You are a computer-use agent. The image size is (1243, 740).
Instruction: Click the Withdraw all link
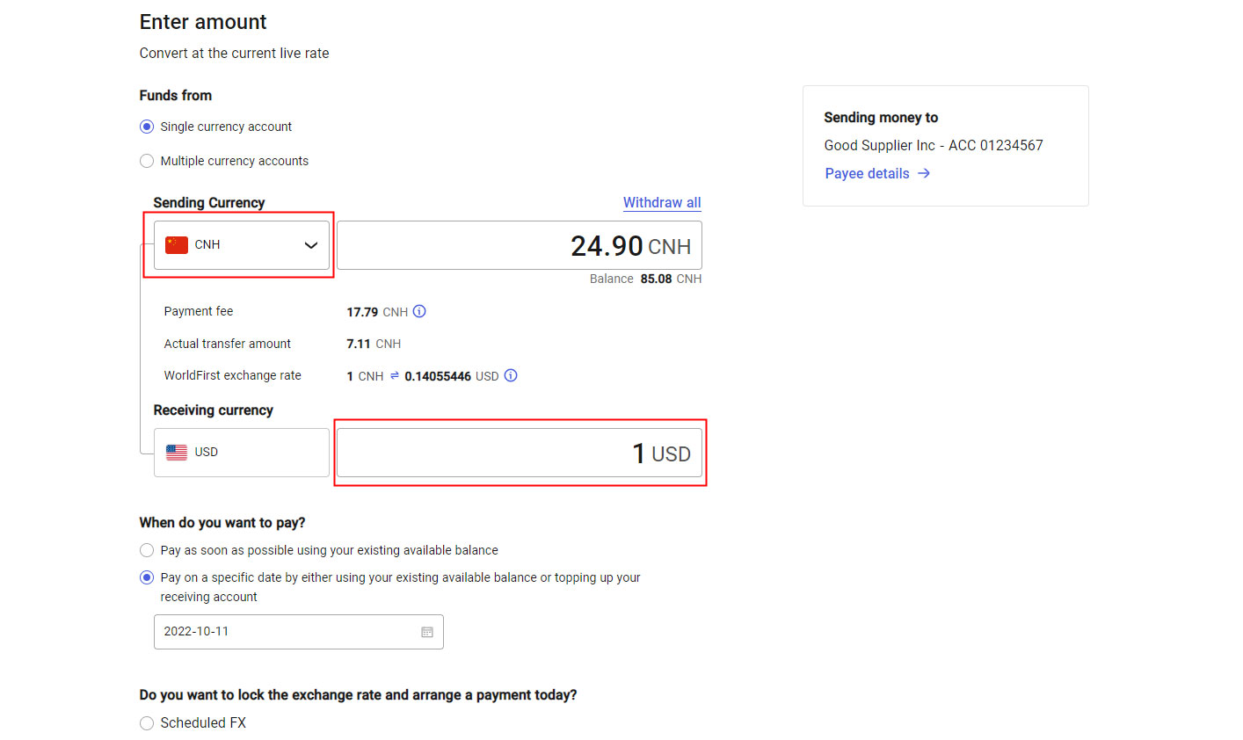click(x=662, y=202)
